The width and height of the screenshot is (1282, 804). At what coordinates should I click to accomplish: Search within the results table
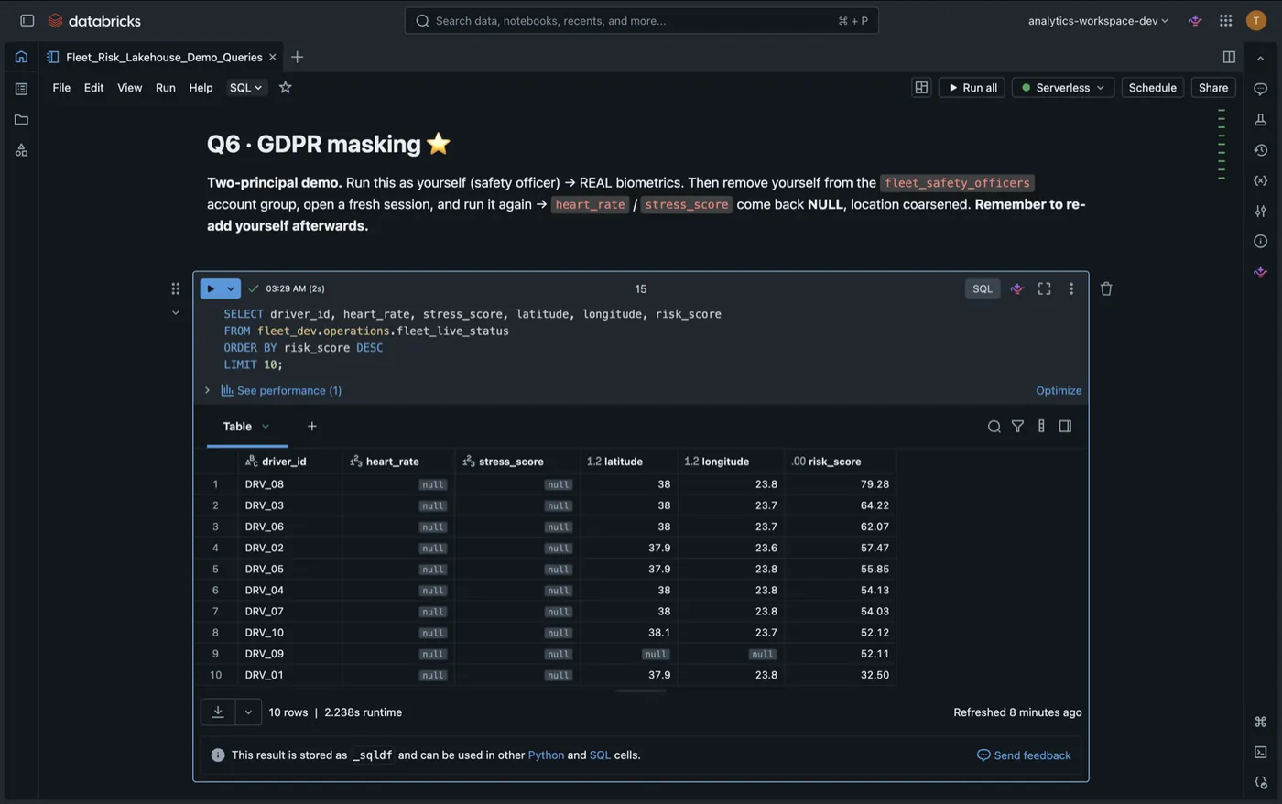click(994, 426)
